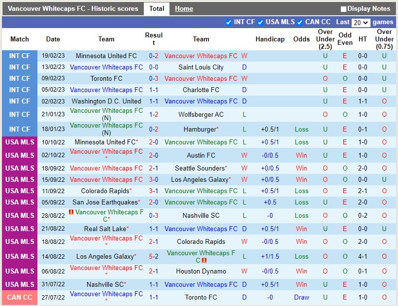Open the Saint Louis City team link
398x306 pixels.
201,68
